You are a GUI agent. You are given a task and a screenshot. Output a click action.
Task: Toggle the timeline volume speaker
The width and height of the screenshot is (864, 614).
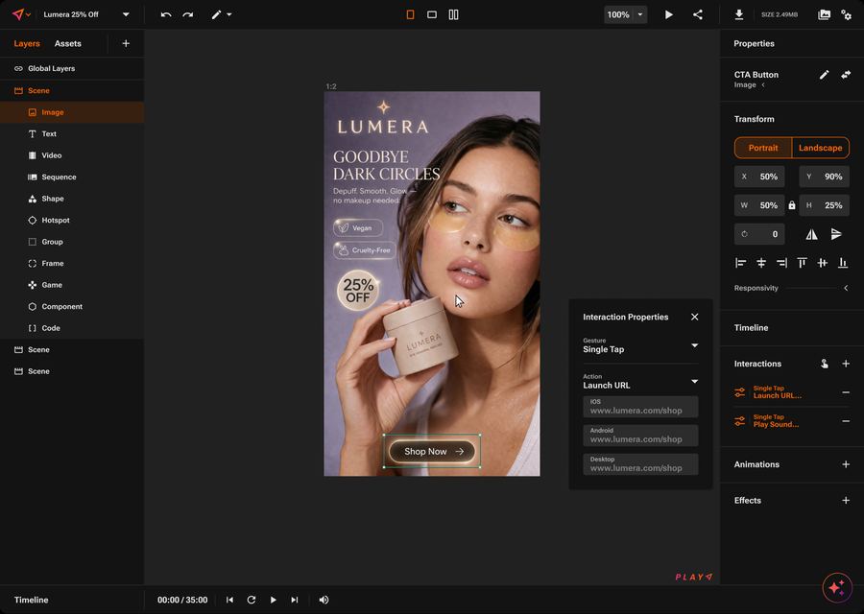(324, 600)
